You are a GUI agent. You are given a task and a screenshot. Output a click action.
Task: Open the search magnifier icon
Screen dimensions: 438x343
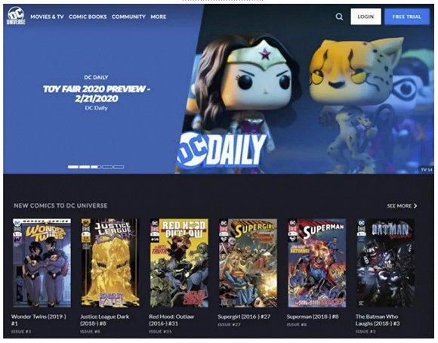339,17
